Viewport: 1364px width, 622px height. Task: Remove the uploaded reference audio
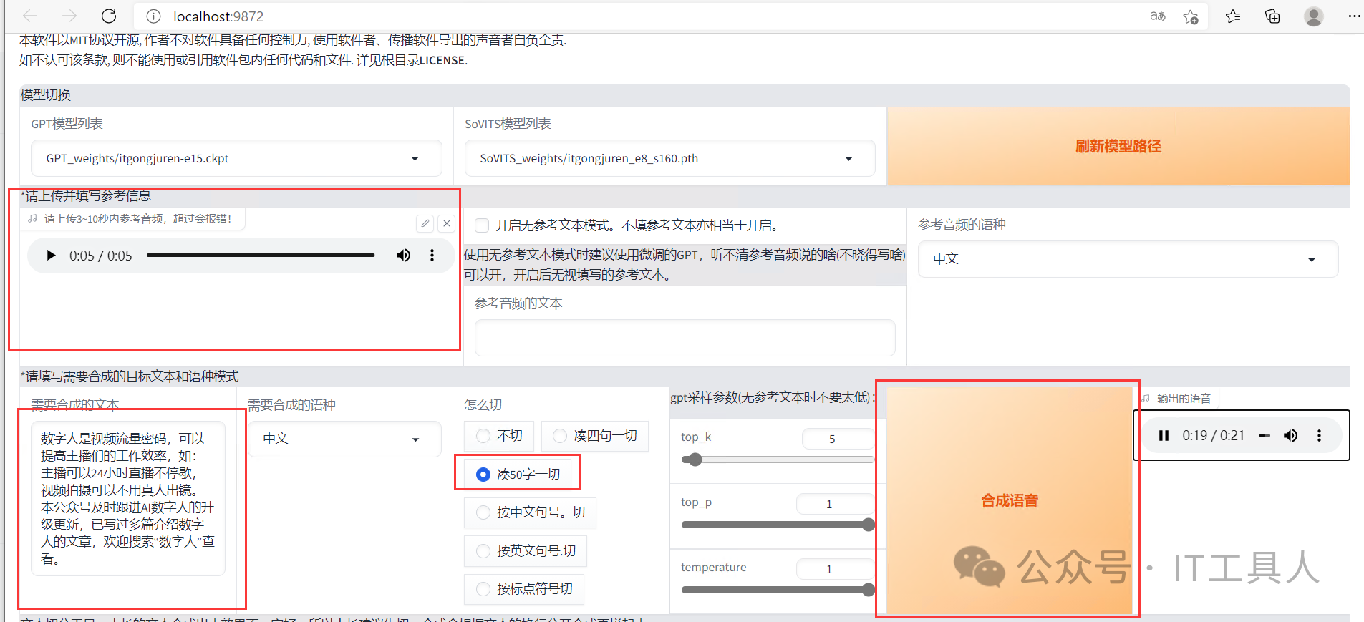447,223
